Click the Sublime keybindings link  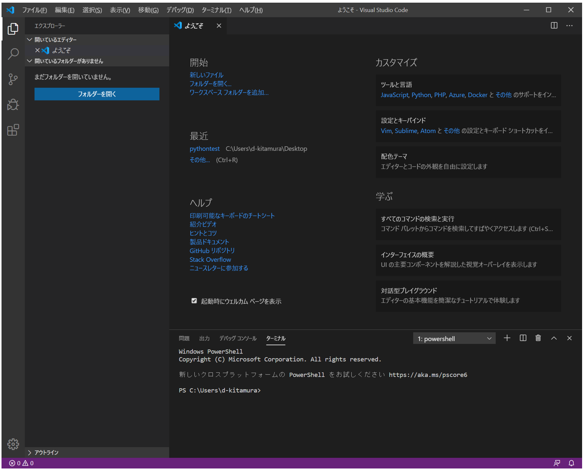(x=406, y=131)
